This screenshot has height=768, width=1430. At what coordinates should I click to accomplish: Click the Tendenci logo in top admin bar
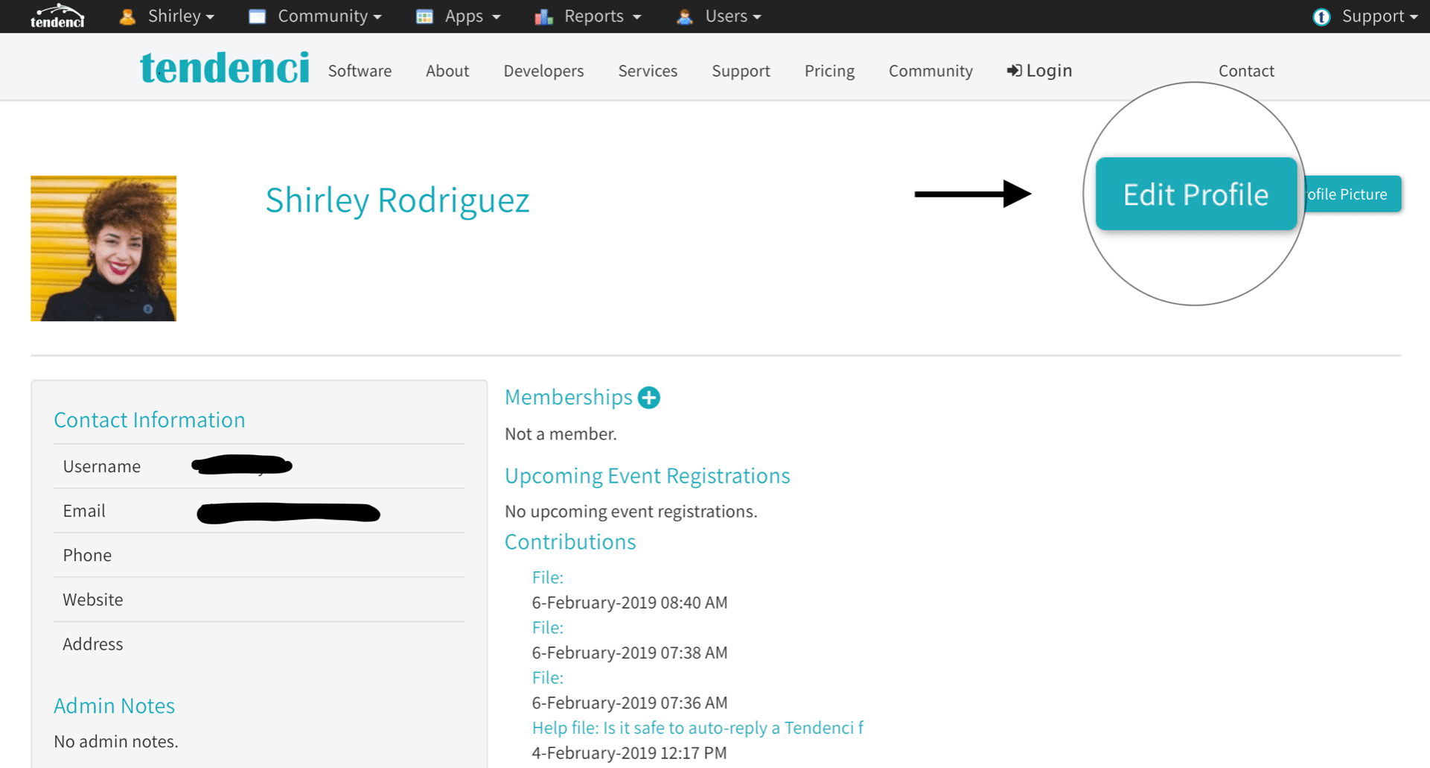click(x=57, y=16)
